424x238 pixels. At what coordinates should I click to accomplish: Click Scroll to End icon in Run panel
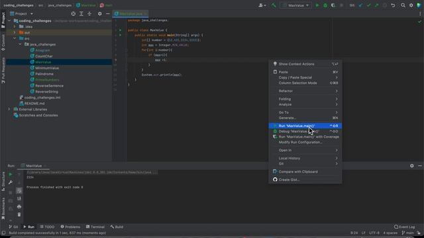[x=19, y=198]
